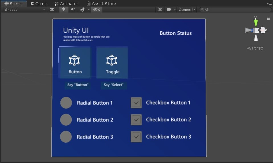Viewport: 273px width, 163px height.
Task: Toggle scene lighting bulb icon
Action: point(63,10)
